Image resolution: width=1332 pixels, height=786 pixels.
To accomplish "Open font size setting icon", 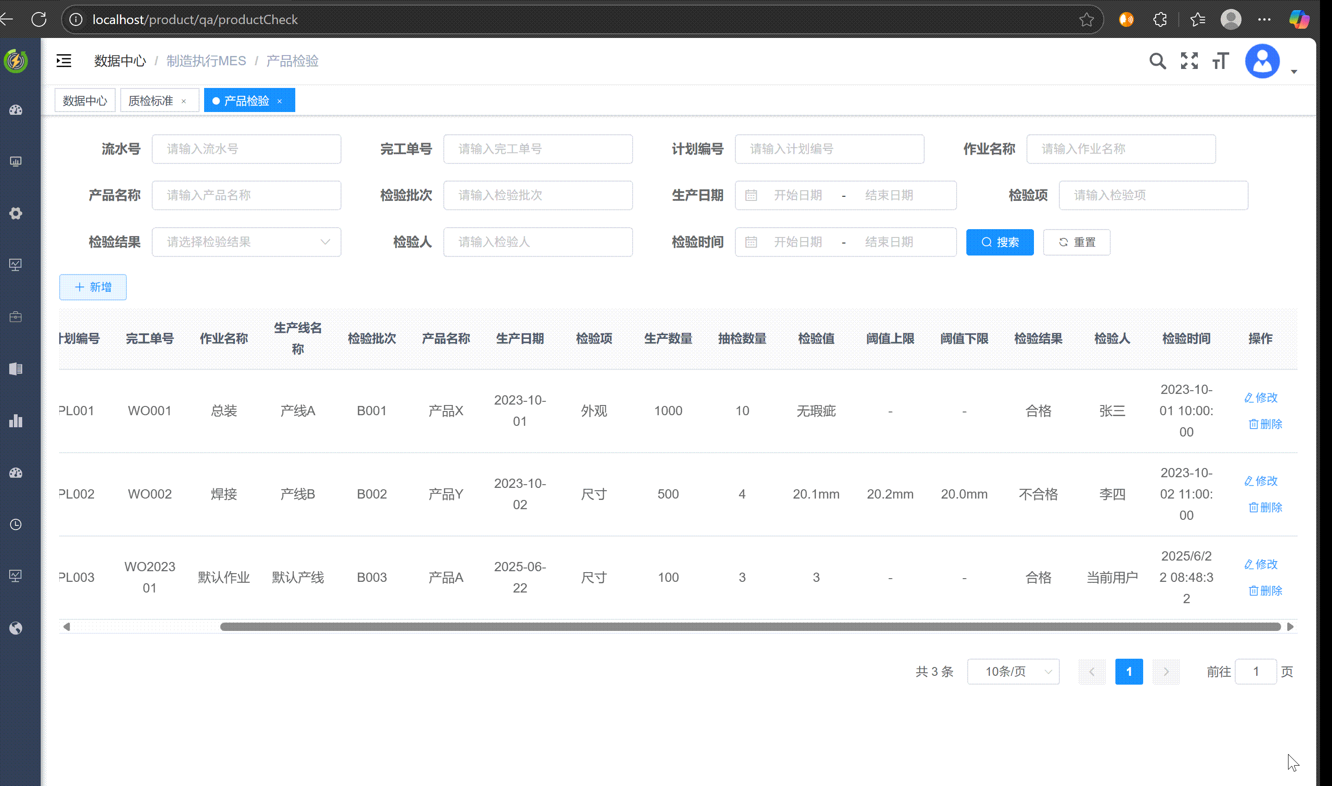I will pos(1220,61).
